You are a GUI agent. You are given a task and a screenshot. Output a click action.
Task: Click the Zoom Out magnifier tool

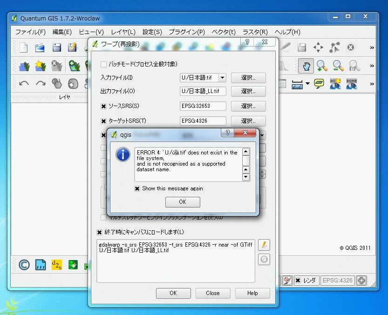(x=338, y=66)
